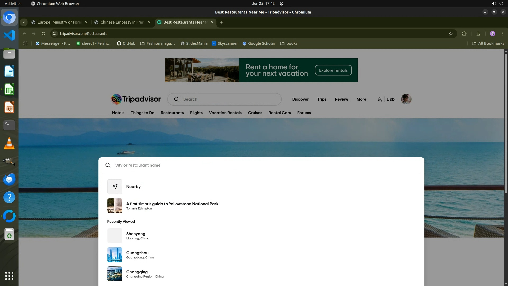Reload the page
This screenshot has height=286, width=508.
pos(43,34)
